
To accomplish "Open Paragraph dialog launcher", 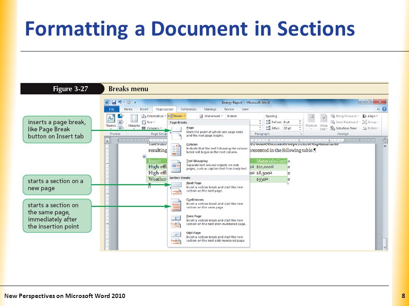I will (301, 134).
